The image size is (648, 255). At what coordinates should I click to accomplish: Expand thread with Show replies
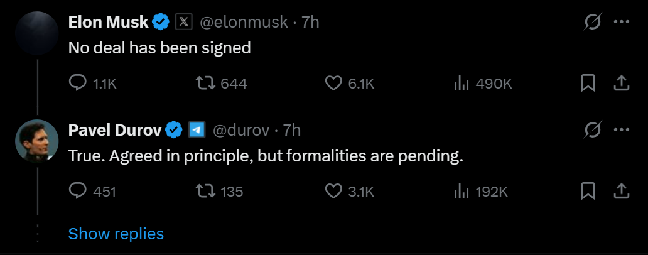pyautogui.click(x=116, y=234)
